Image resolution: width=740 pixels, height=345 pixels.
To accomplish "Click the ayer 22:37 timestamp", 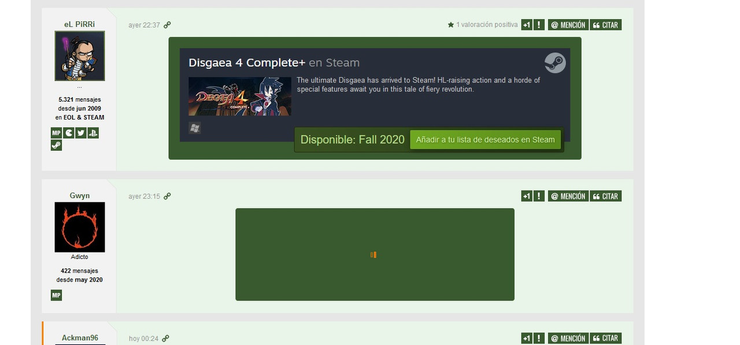I will click(x=144, y=25).
